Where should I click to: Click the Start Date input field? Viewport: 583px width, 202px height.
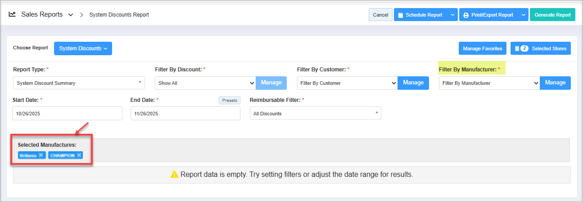(x=67, y=114)
